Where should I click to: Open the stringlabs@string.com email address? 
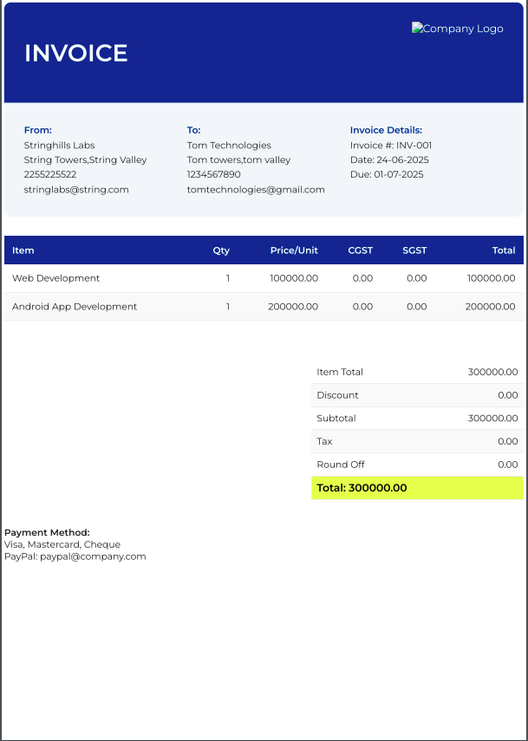pyautogui.click(x=76, y=189)
